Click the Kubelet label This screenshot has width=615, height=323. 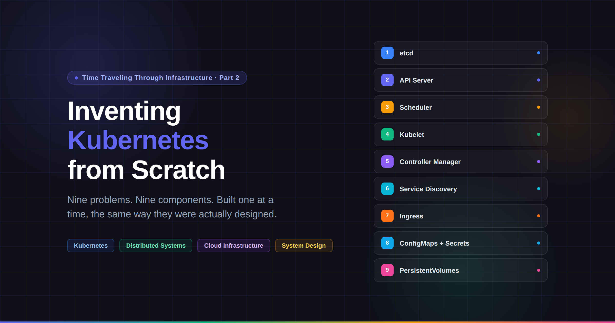pos(412,135)
